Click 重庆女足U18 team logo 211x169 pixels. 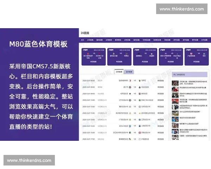(x=130, y=107)
